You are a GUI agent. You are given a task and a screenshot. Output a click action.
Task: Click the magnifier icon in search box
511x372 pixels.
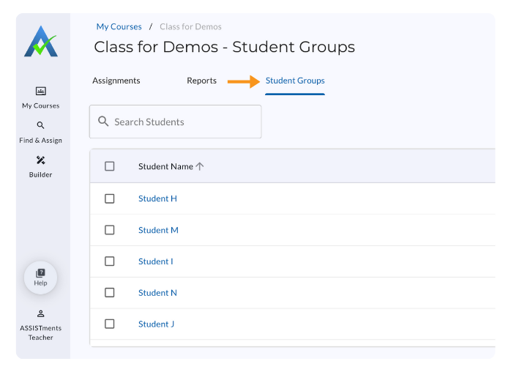coord(103,122)
